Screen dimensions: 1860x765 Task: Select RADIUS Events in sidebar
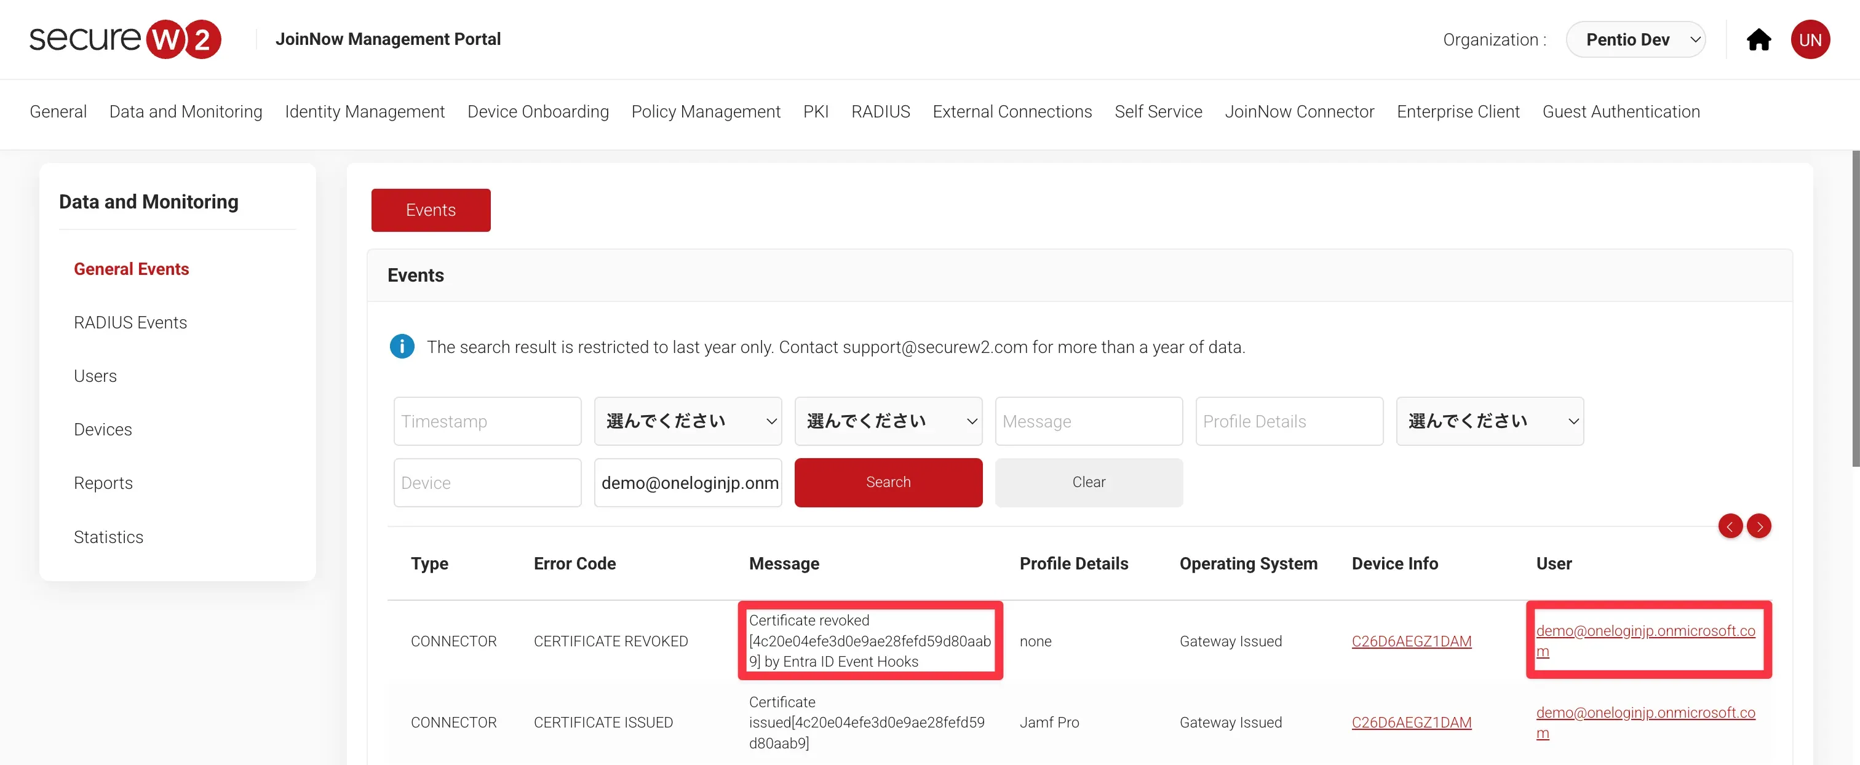coord(130,323)
